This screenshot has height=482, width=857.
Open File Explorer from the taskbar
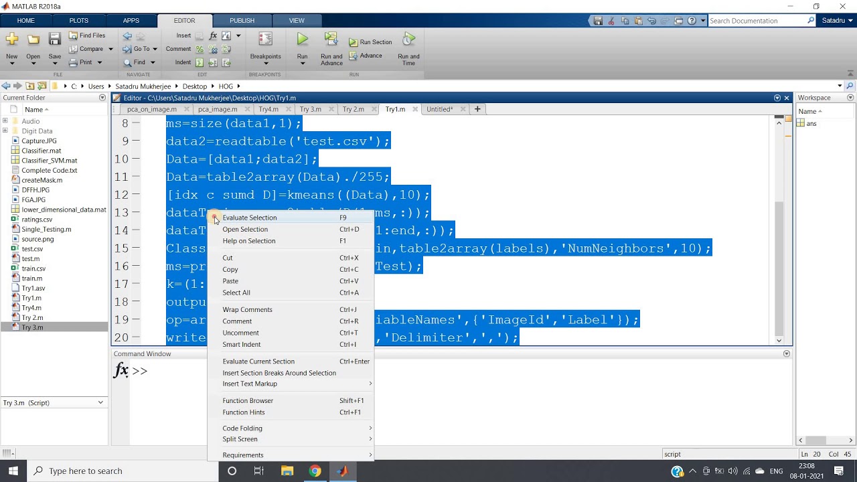[x=287, y=471]
